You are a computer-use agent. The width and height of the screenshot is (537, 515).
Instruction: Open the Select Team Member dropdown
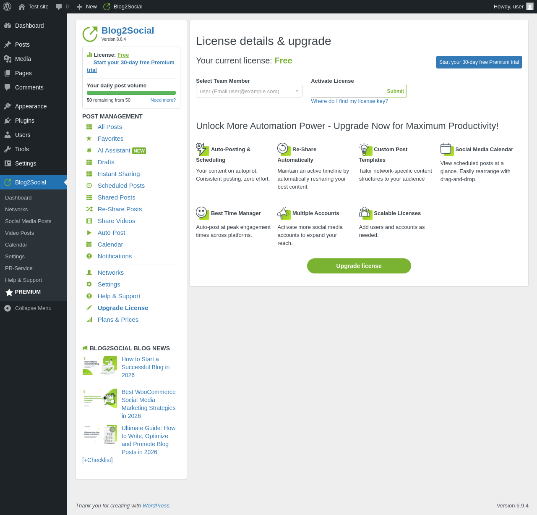click(x=249, y=91)
